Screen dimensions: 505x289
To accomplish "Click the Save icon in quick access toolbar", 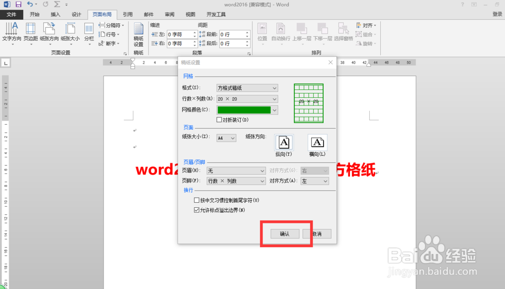I will 18,5.
